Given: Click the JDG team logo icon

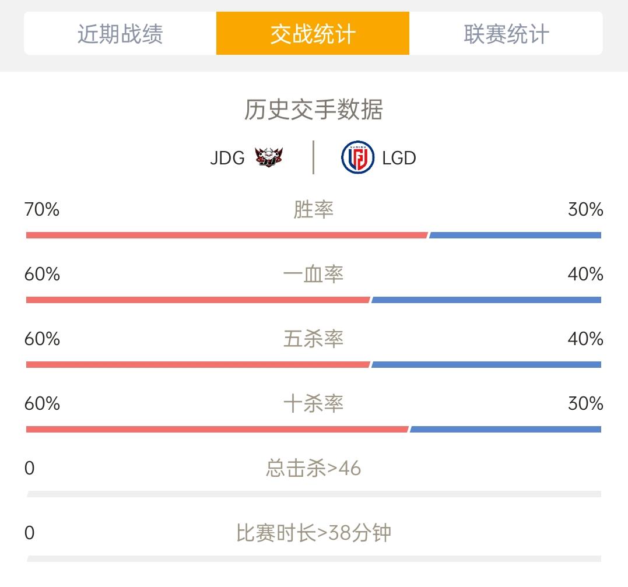Looking at the screenshot, I should [x=269, y=157].
